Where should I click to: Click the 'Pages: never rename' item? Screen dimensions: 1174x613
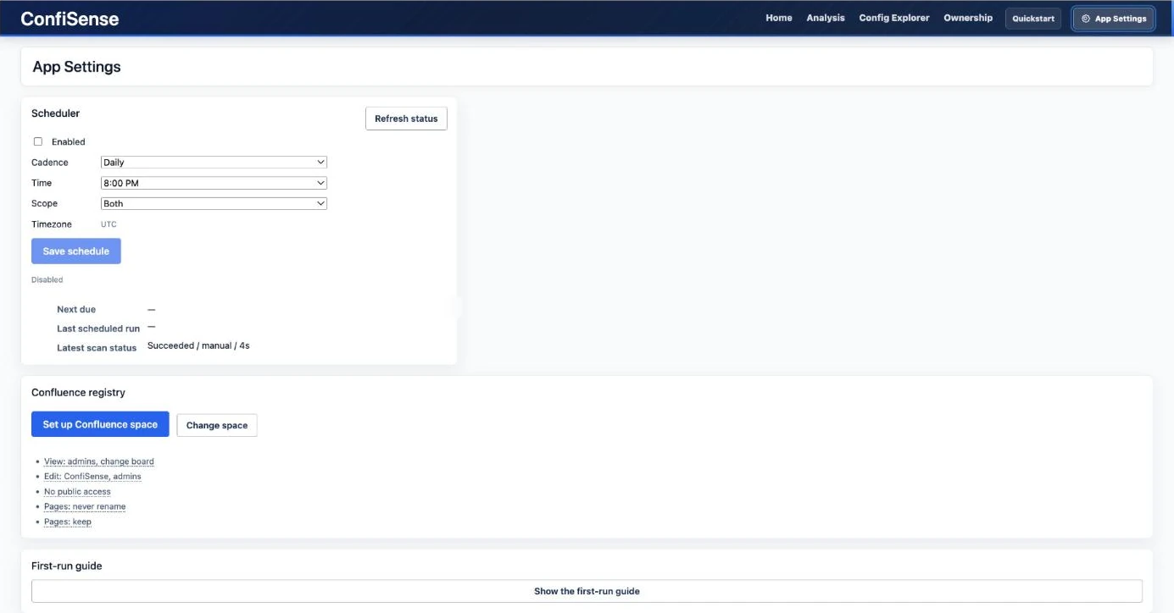coord(85,506)
